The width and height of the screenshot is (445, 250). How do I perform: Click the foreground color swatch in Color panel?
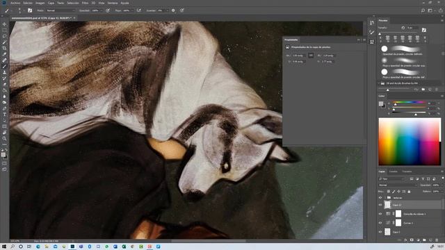(381, 103)
